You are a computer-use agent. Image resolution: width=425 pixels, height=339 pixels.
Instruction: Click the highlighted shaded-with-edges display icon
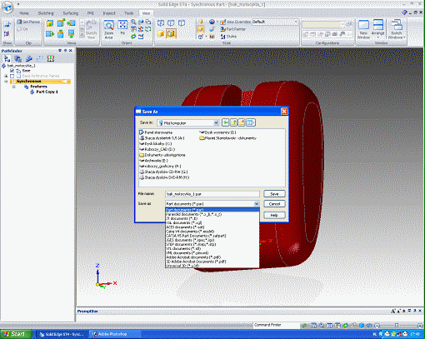point(171,34)
